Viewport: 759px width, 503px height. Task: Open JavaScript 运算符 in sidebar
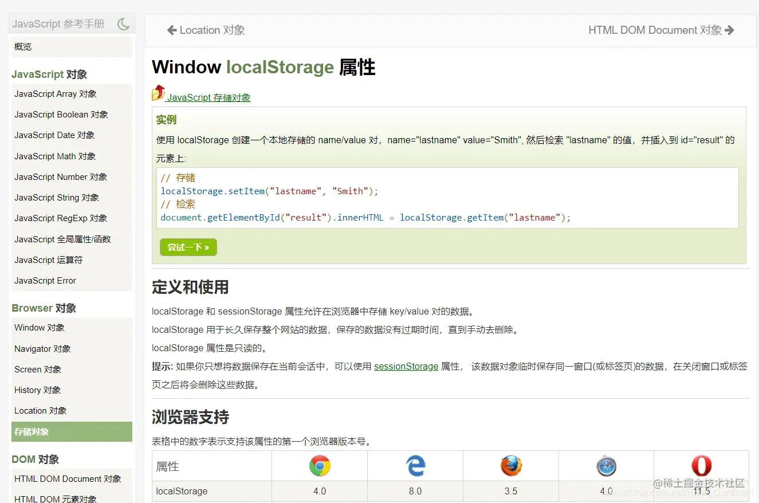72,260
